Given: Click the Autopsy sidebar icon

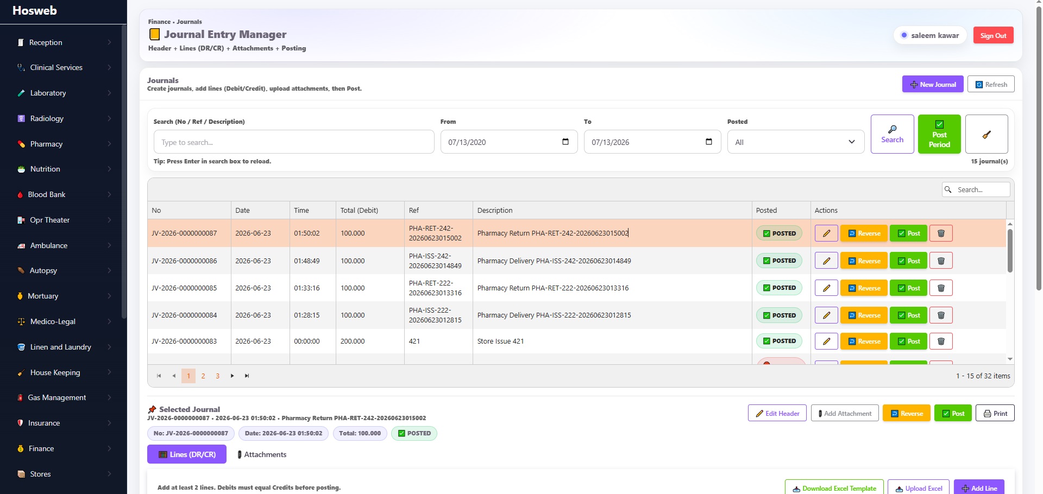Looking at the screenshot, I should 21,271.
